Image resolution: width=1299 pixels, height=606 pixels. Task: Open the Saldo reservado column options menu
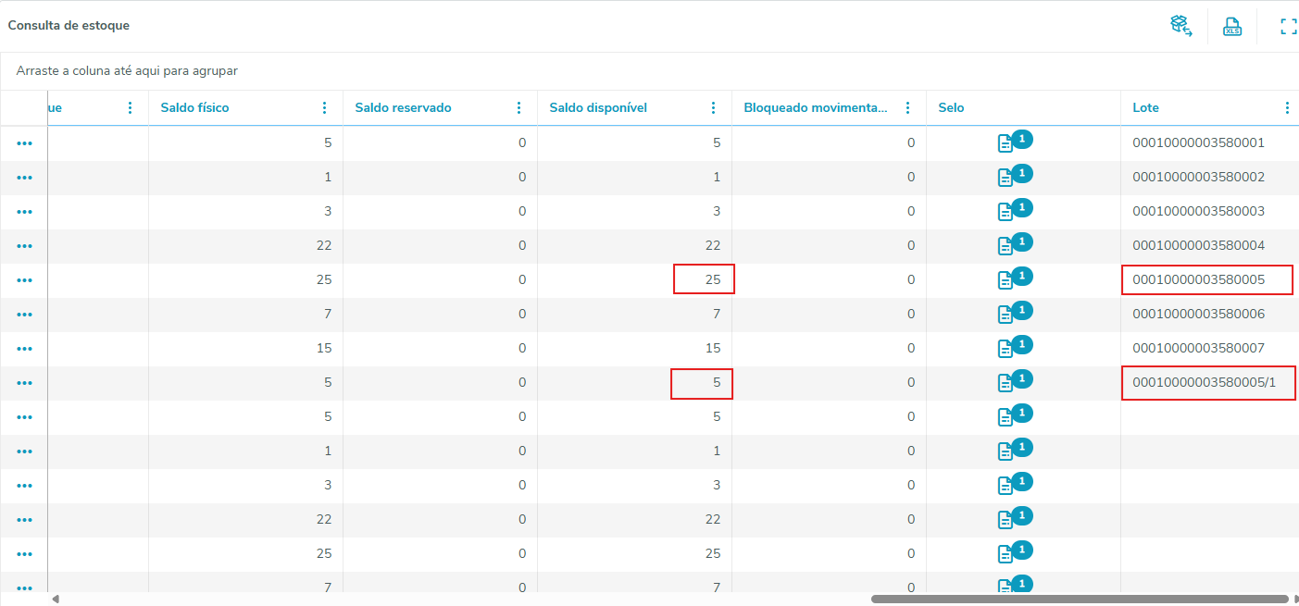coord(518,108)
